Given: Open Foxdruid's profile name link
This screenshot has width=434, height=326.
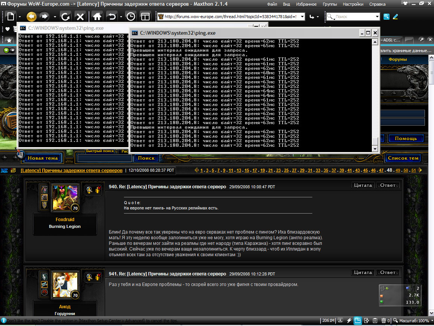Looking at the screenshot, I should pos(65,219).
